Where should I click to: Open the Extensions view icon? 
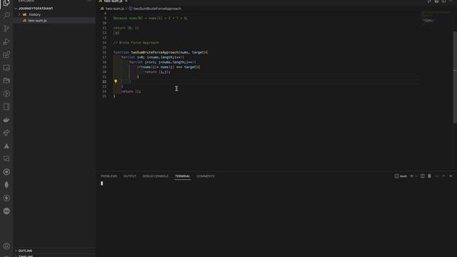click(x=6, y=55)
